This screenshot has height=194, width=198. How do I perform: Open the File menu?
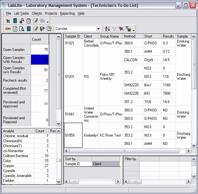[x=8, y=13]
